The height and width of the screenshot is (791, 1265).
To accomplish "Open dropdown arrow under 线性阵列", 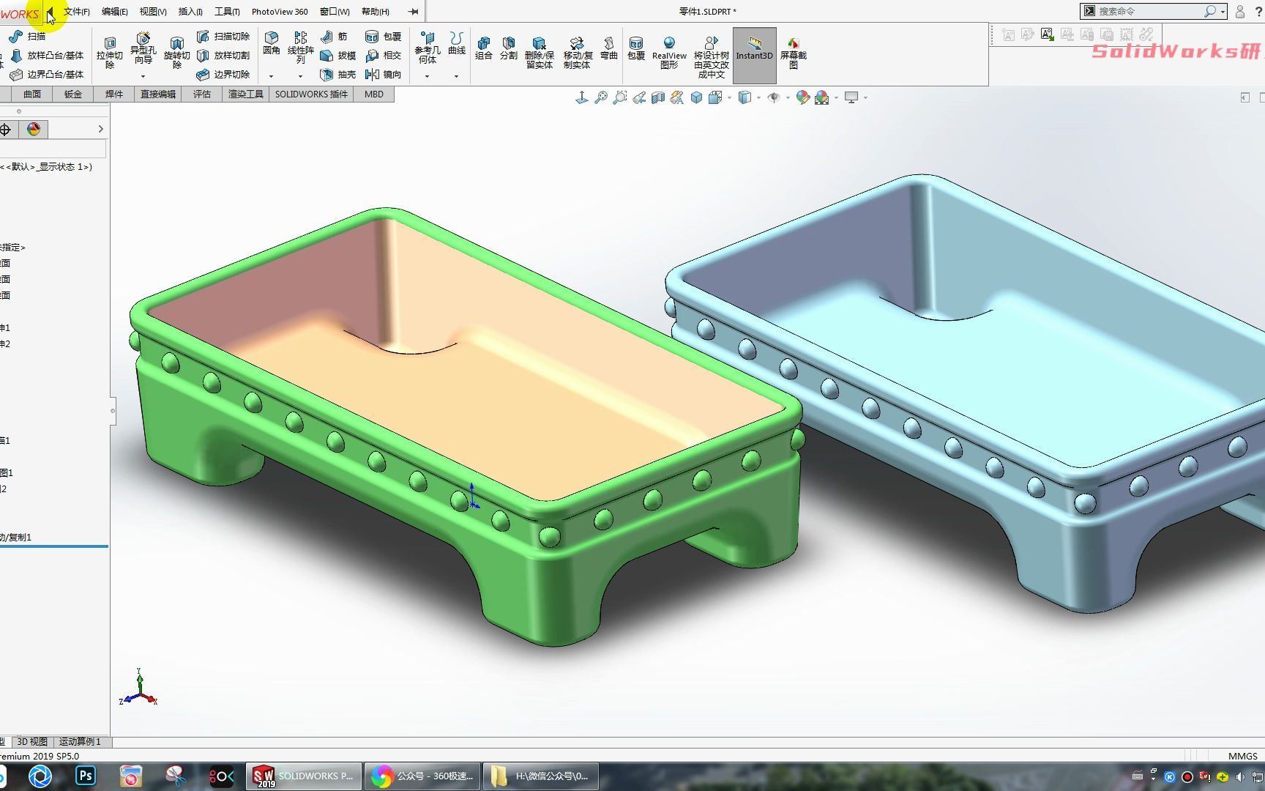I will point(300,76).
